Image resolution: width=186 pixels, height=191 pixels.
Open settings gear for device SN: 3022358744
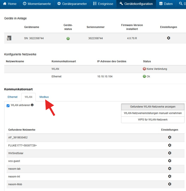169,38
